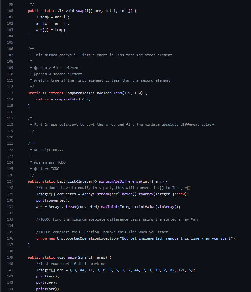This screenshot has height=292, width=251.
Task: Click '@param w second element' comment
Action: pyautogui.click(x=58, y=74)
